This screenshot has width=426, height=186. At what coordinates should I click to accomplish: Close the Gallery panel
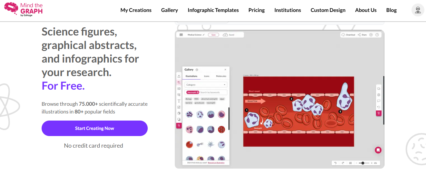click(x=225, y=70)
